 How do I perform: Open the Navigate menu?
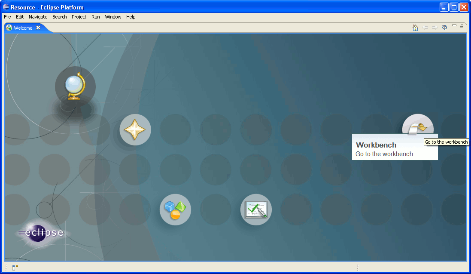(x=38, y=17)
